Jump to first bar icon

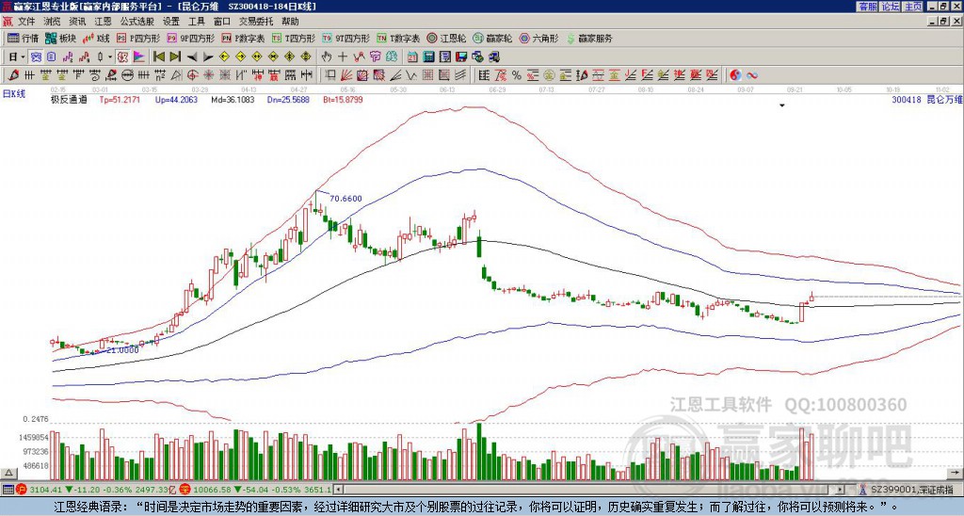pos(158,57)
